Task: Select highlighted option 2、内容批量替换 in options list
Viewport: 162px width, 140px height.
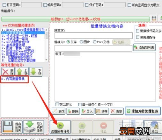Action: (23, 33)
